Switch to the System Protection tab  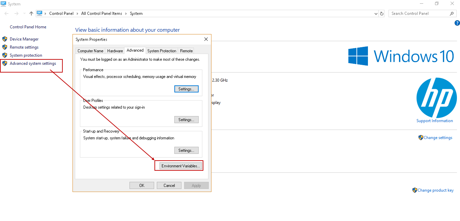pyautogui.click(x=162, y=51)
